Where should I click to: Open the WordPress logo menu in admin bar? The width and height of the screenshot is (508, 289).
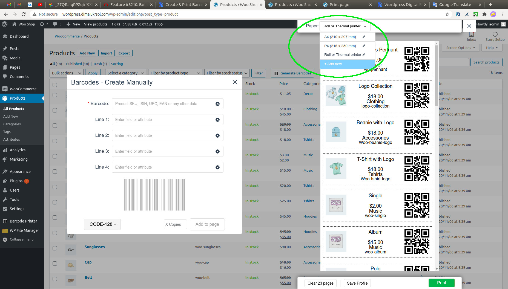tap(5, 24)
